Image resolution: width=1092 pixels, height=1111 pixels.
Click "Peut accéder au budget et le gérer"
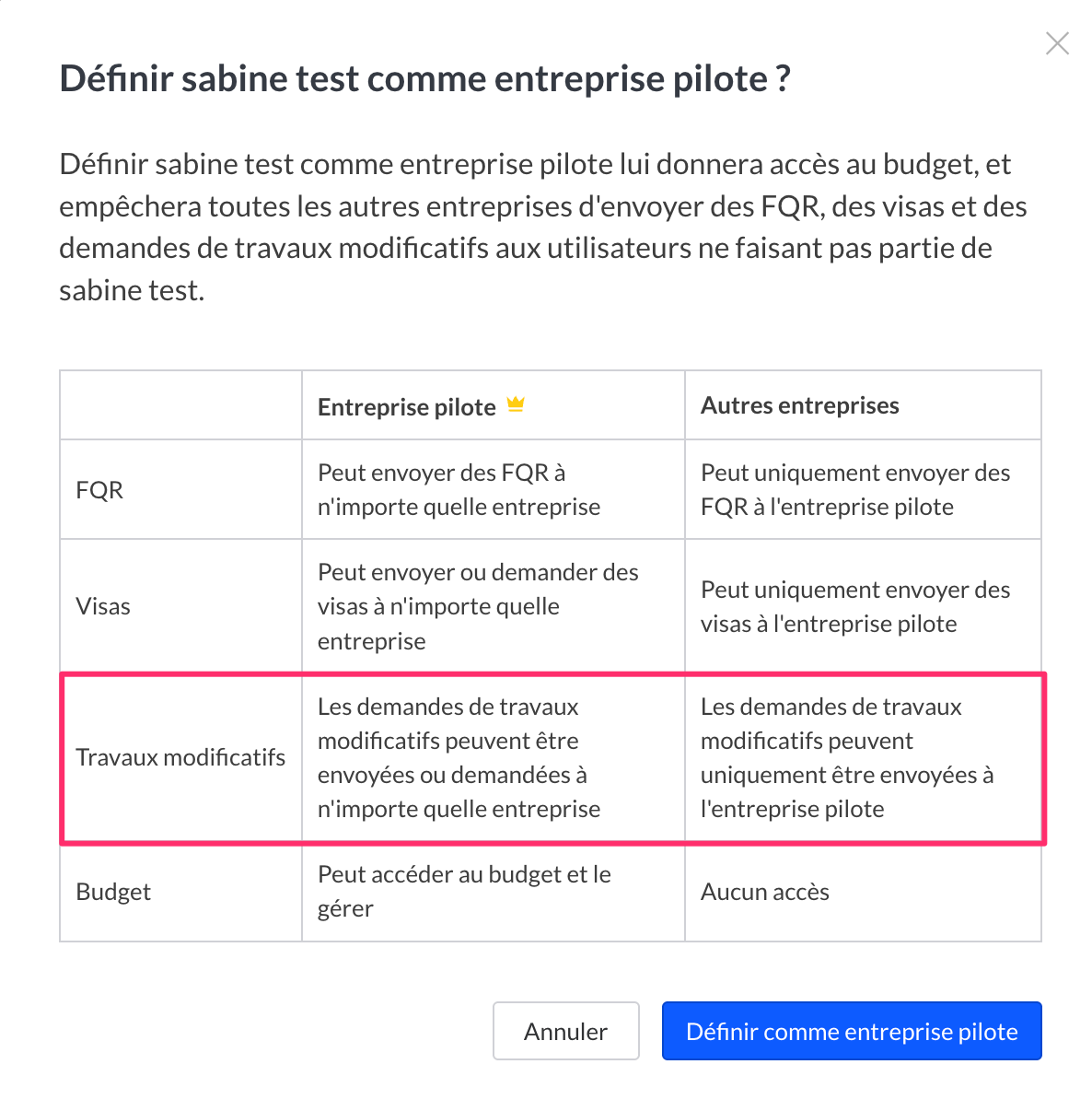(464, 891)
